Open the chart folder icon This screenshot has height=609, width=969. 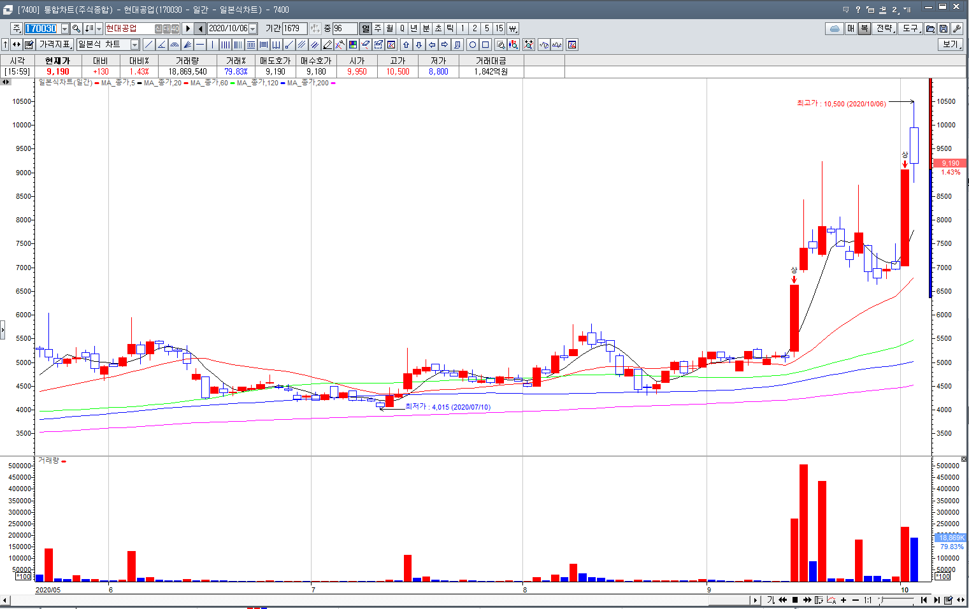point(930,29)
